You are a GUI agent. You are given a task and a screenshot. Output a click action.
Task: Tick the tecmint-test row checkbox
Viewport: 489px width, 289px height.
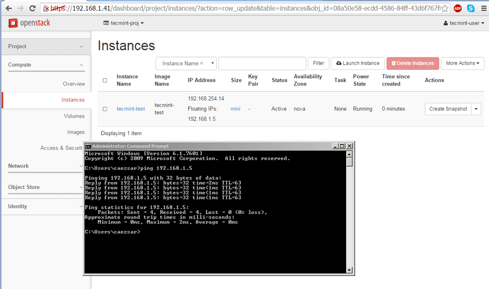tap(105, 109)
